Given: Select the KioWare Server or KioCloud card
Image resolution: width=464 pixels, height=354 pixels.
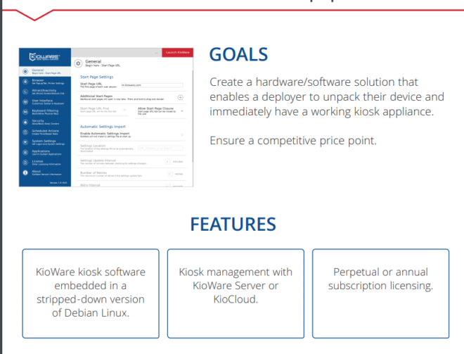Looking at the screenshot, I should (236, 293).
